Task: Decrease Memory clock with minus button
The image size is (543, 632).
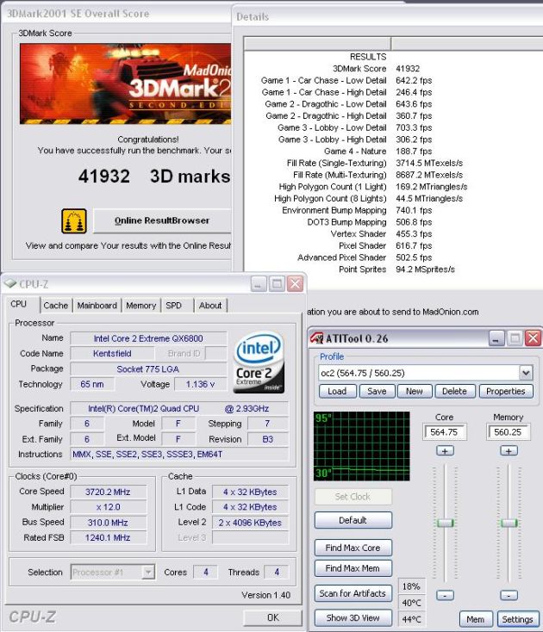Action: (x=509, y=595)
